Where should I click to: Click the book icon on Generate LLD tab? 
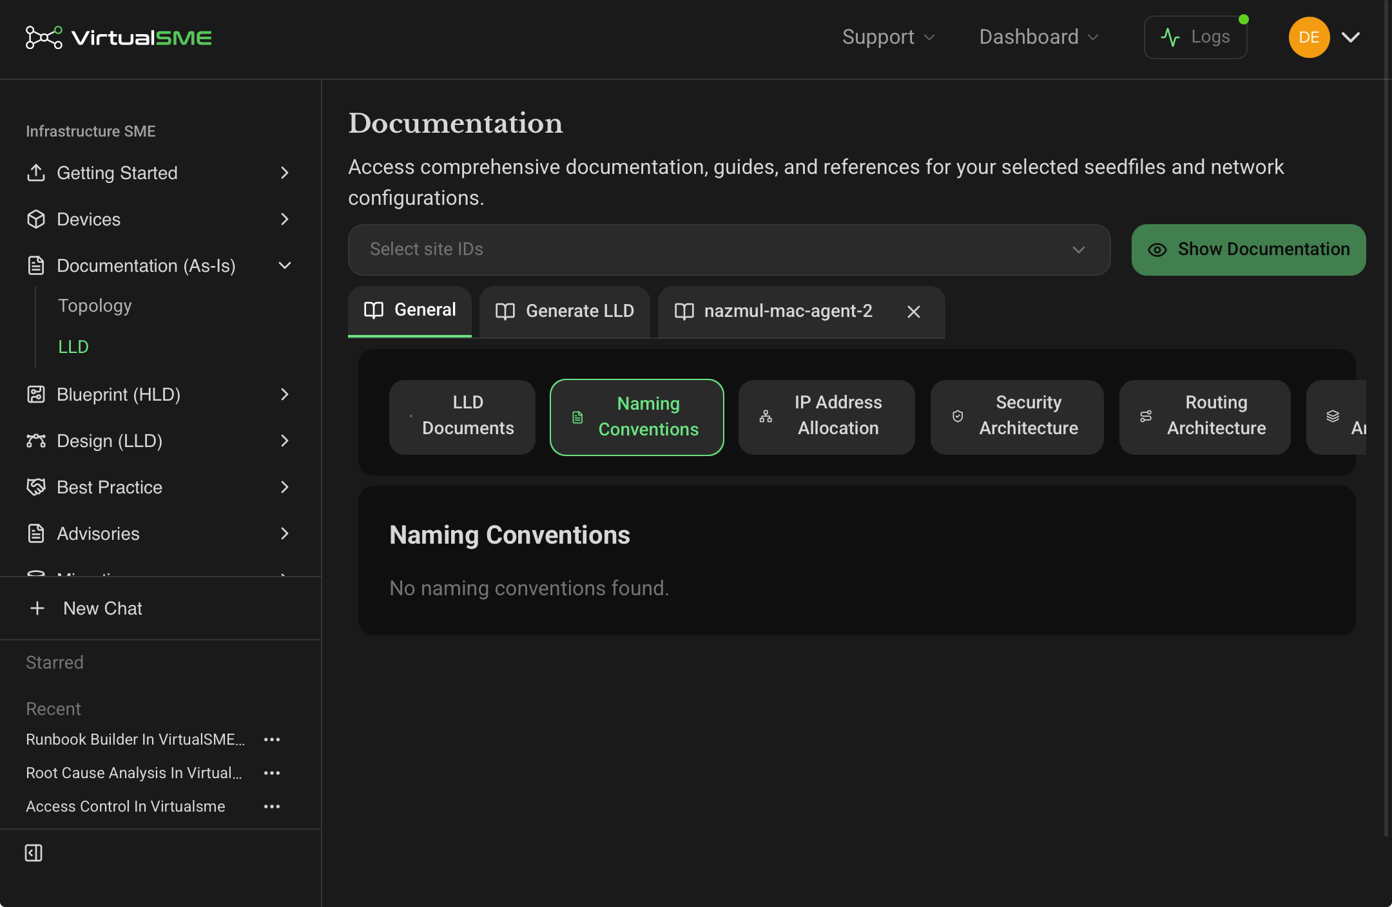pyautogui.click(x=505, y=312)
